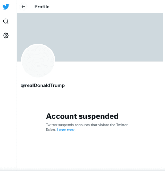Click the Account suspended heading

(x=82, y=116)
